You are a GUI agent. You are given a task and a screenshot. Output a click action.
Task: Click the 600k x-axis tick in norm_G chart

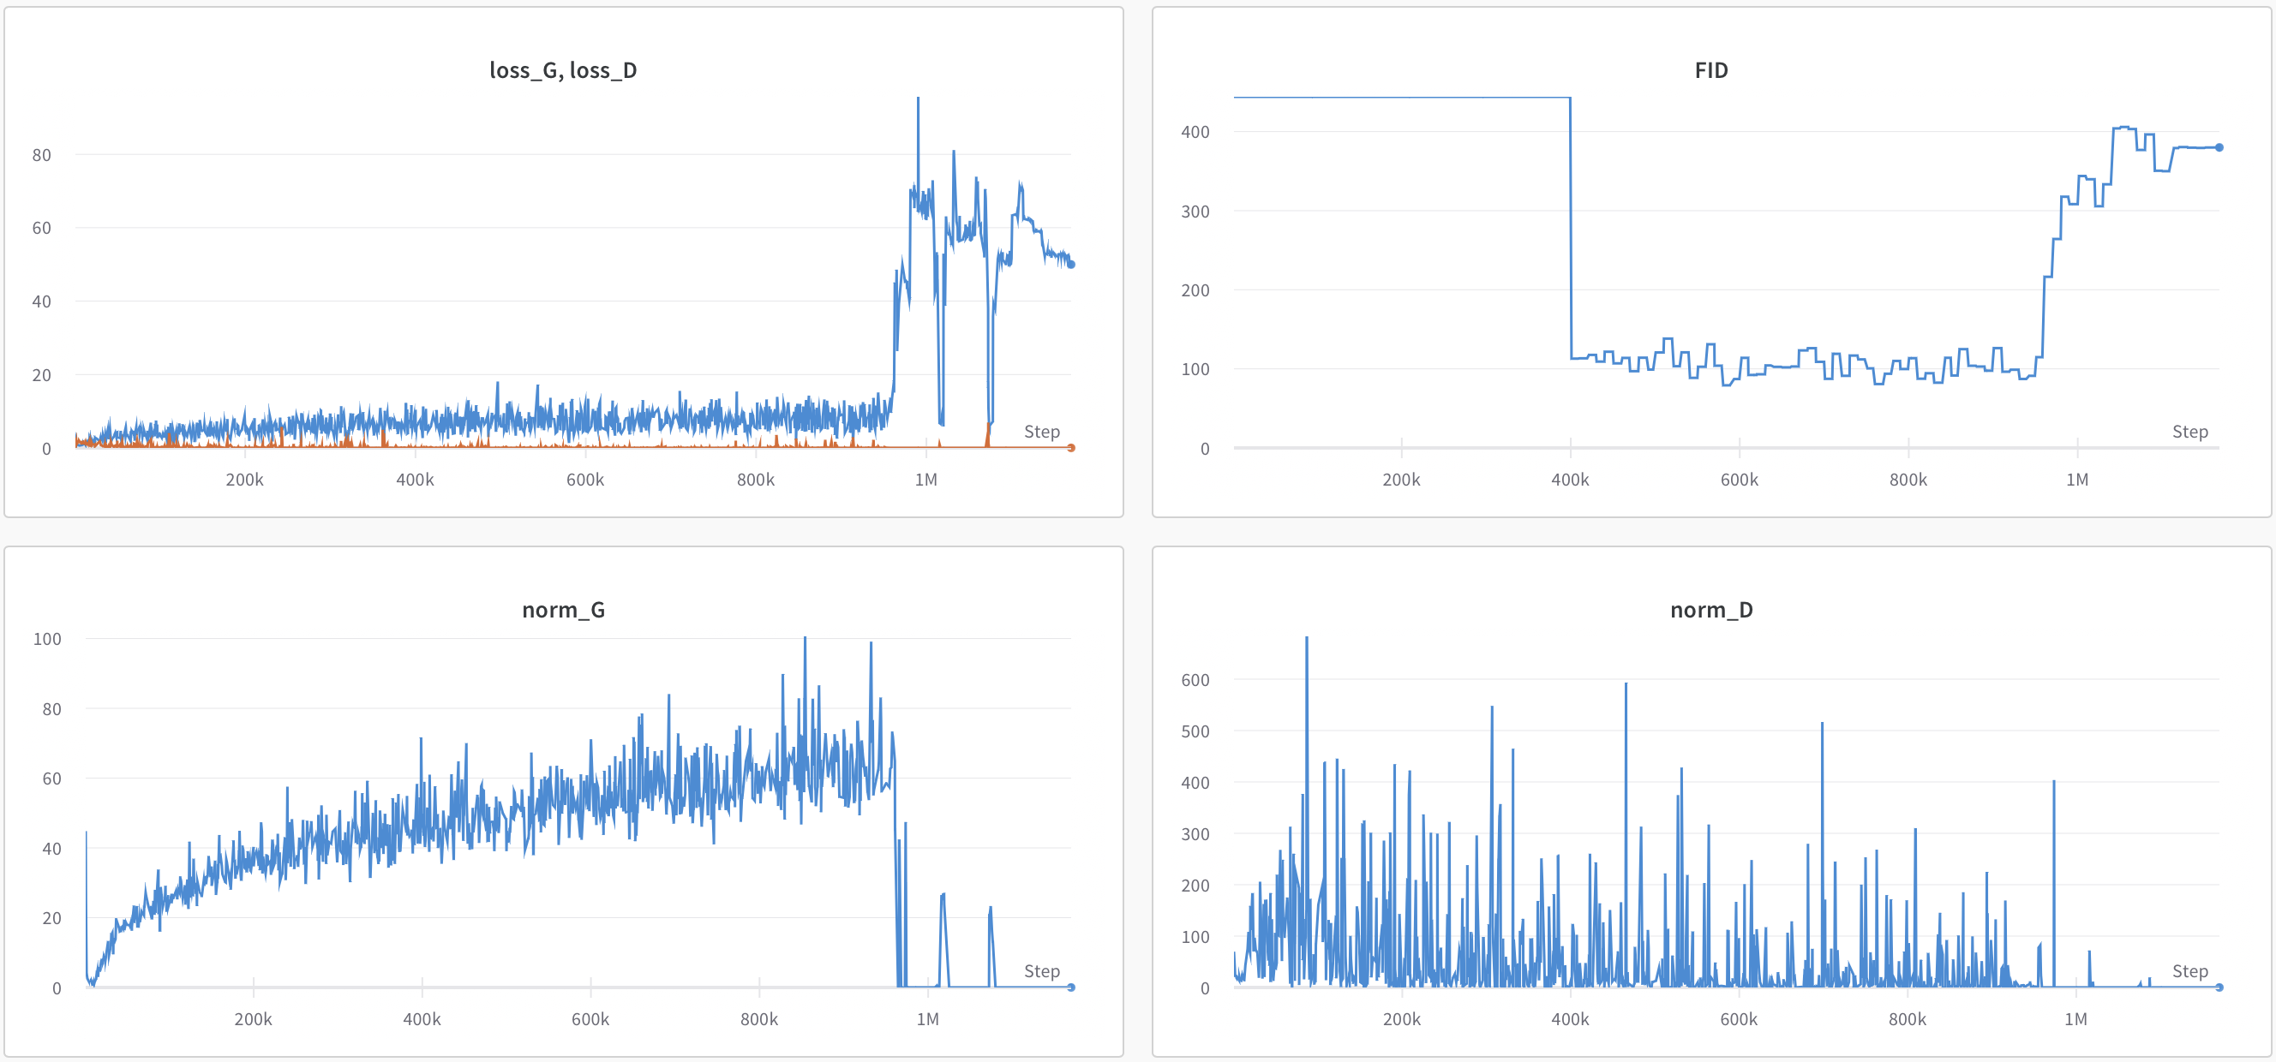point(590,1018)
